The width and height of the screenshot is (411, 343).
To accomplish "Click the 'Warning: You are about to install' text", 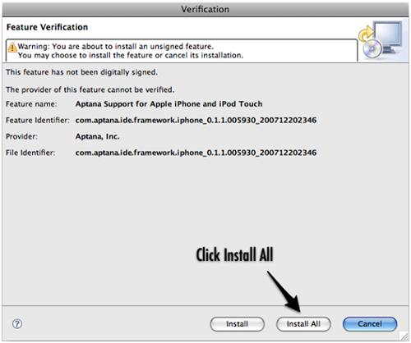I will click(x=116, y=46).
